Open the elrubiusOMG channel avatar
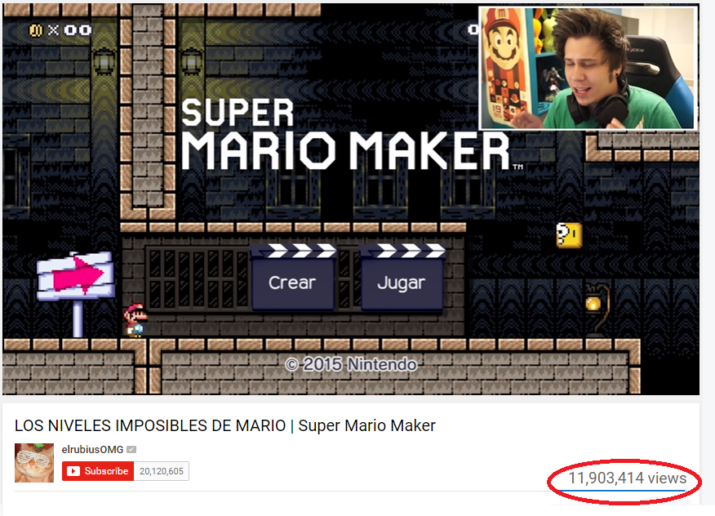This screenshot has height=516, width=715. 34,463
